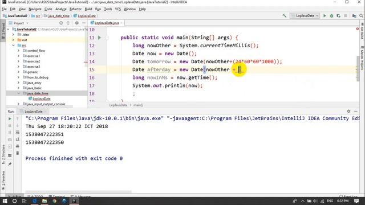Open Task View from the taskbar

click(24, 201)
